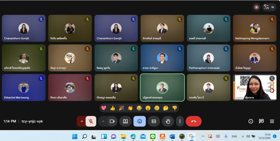Open the activities grid icon
Screen dimensions: 280x141
(x=272, y=121)
